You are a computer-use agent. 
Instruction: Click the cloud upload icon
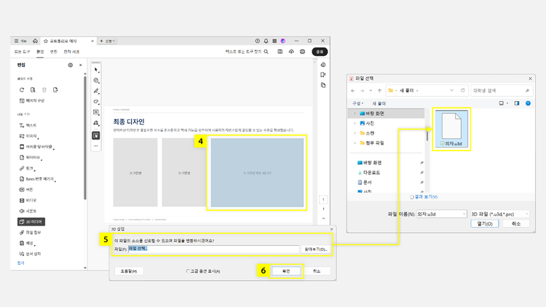point(291,52)
